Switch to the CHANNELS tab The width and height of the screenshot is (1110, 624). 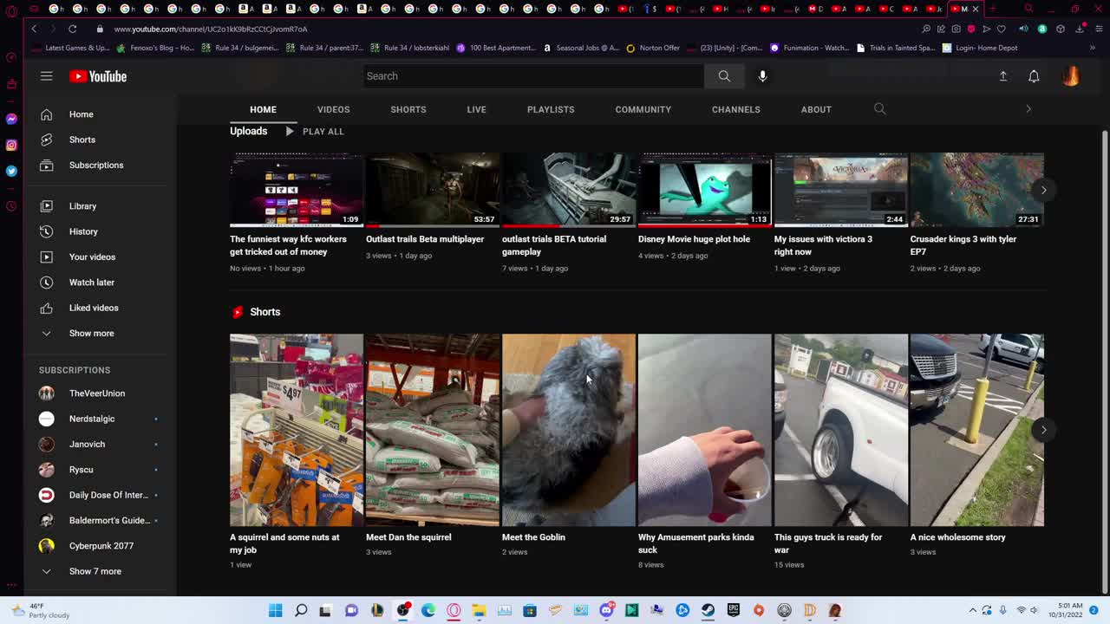point(736,109)
